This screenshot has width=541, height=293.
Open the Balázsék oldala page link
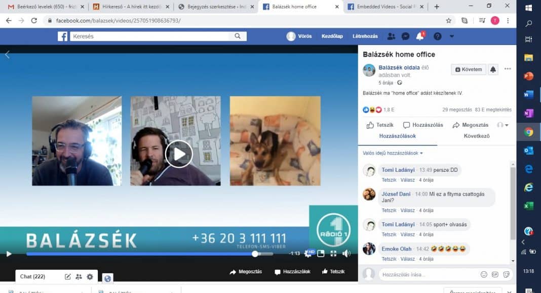tap(399, 67)
